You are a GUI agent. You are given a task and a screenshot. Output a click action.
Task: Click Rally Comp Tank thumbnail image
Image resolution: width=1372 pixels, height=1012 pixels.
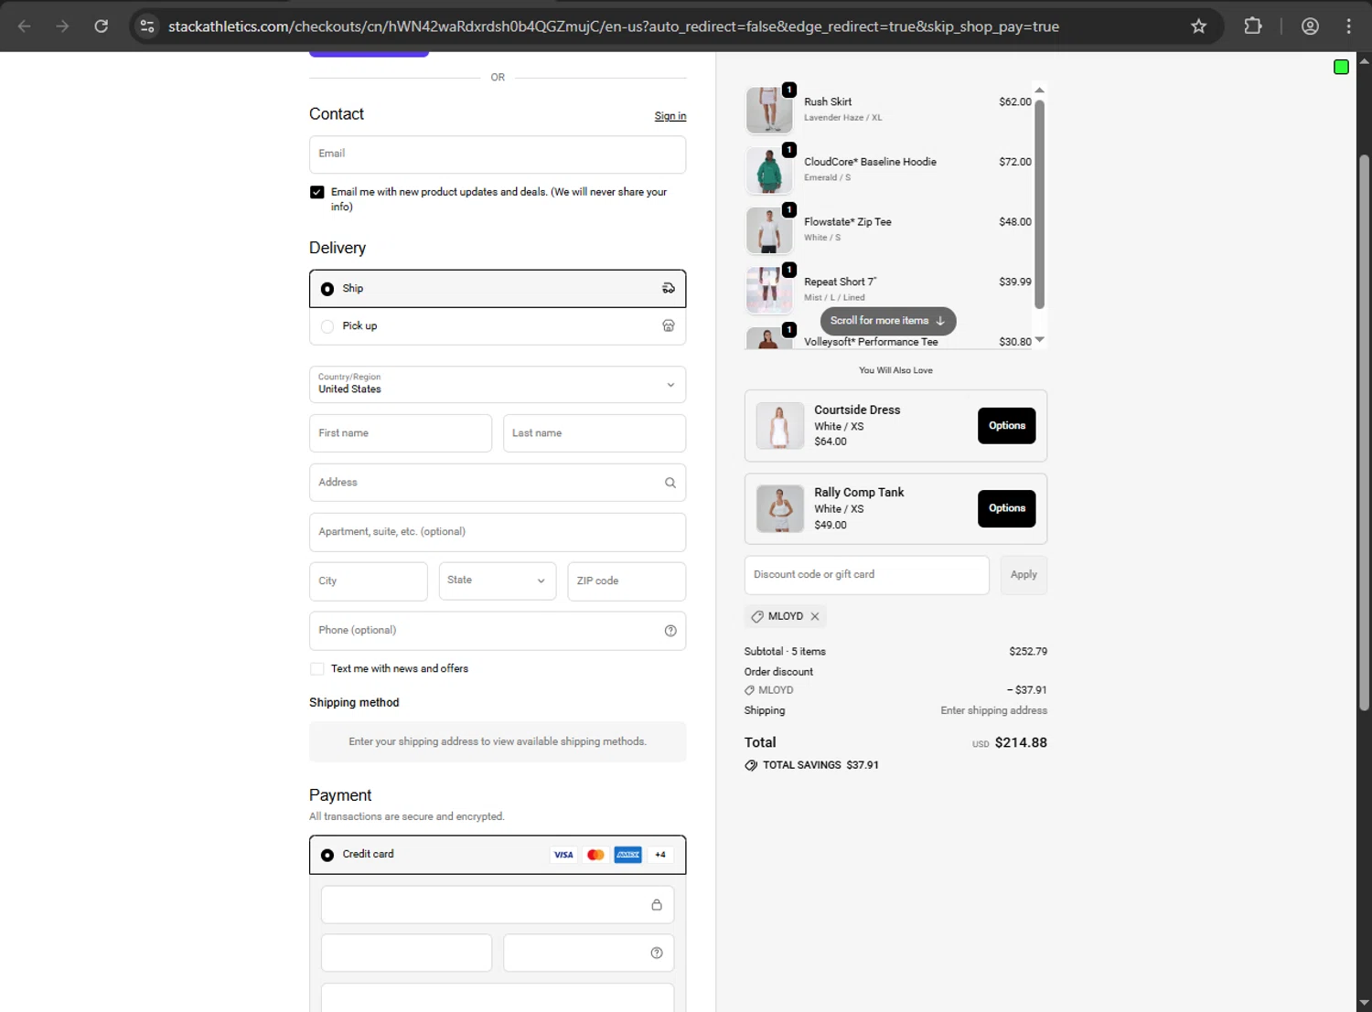pyautogui.click(x=780, y=509)
